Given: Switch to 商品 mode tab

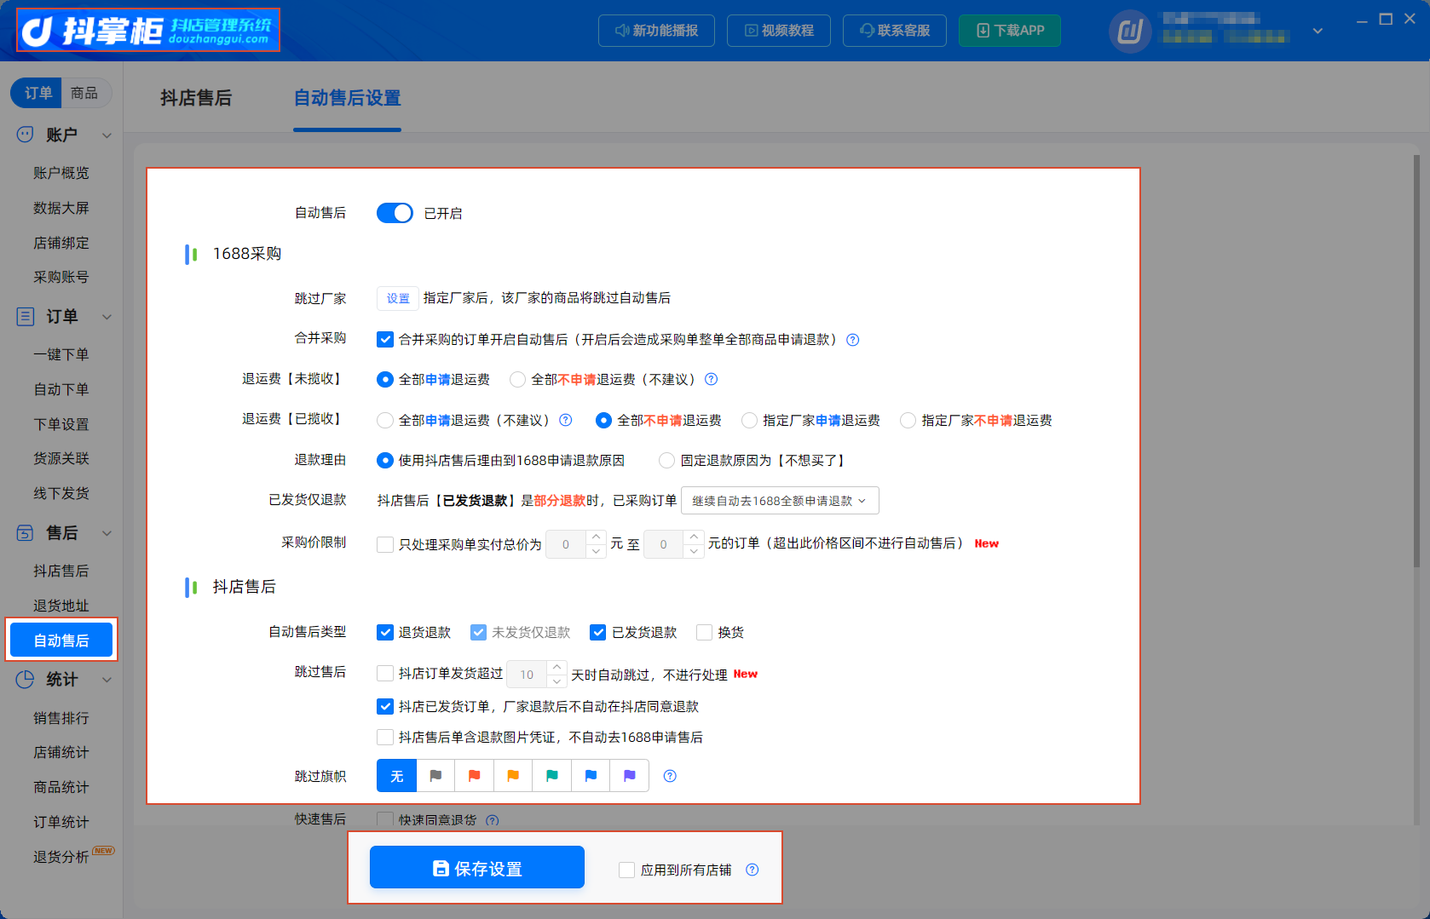Looking at the screenshot, I should coord(84,93).
